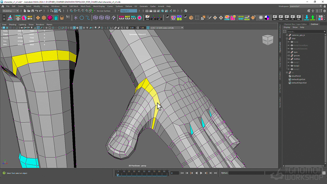Screen dimensions: 327x184
Task: Click the Python script language button
Action: pyautogui.click(x=224, y=173)
